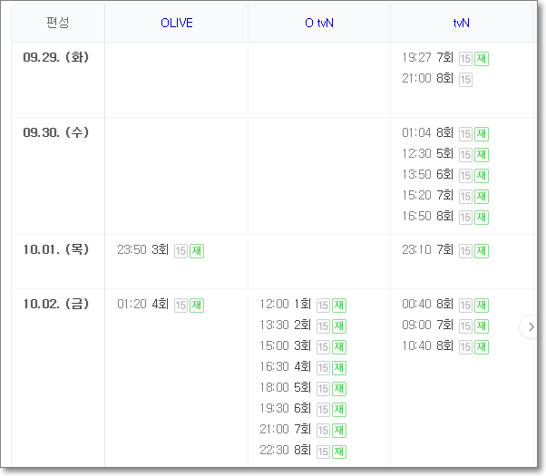Click green 재 badge beside 12:00 1회
The height and width of the screenshot is (476, 546).
point(339,306)
